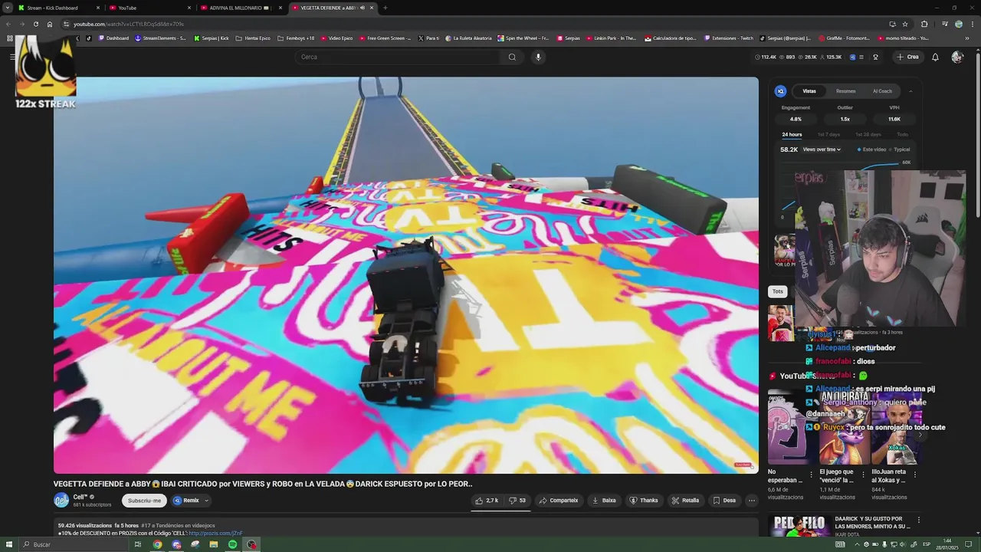Open La Ruleta Aleatoria bookmark
Viewport: 981px width, 552px height.
468,38
